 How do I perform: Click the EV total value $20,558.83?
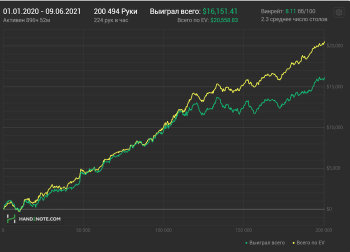click(x=224, y=20)
